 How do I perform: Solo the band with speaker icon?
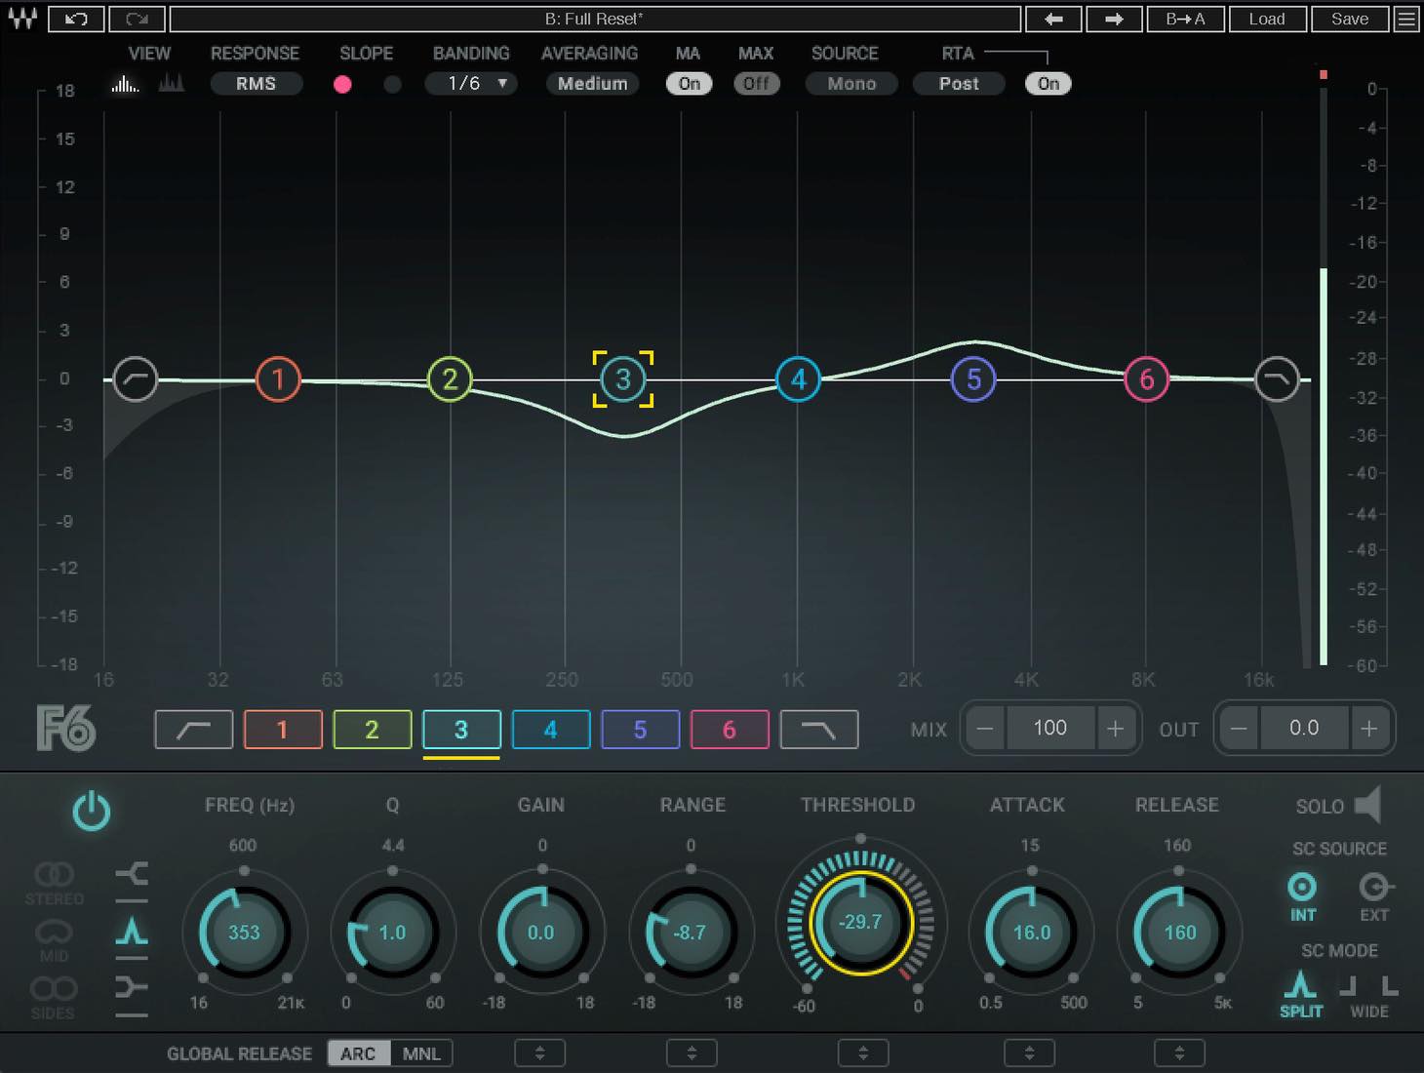coord(1368,805)
